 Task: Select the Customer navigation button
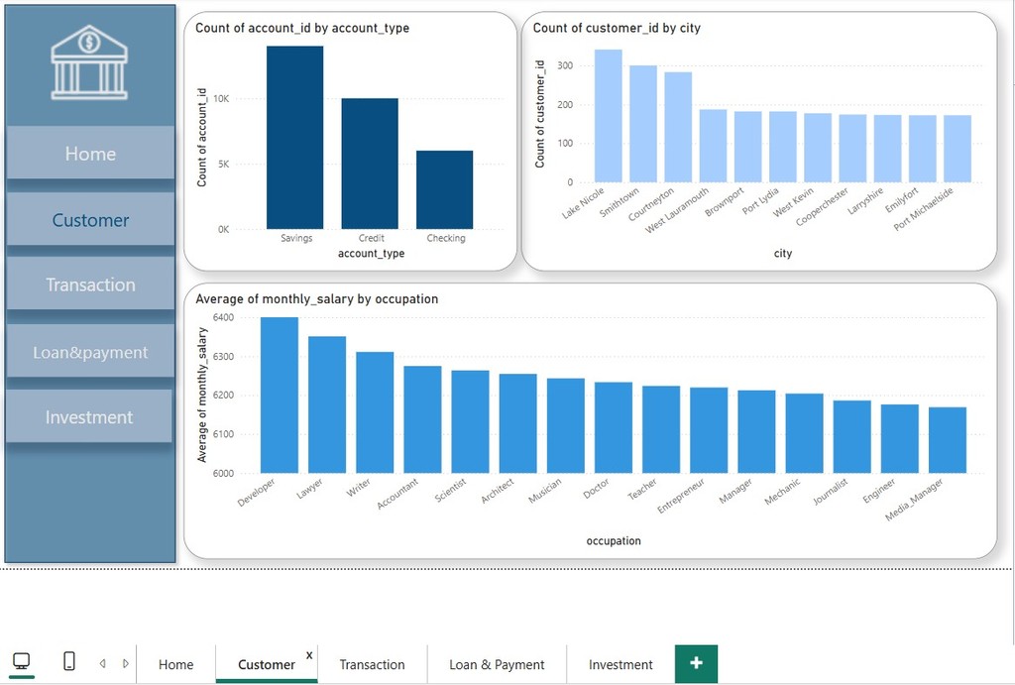point(90,220)
